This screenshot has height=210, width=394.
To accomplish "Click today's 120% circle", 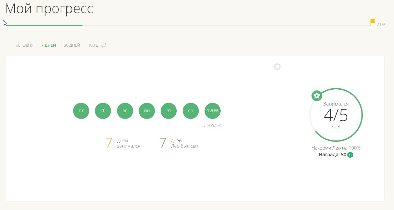I will coord(213,111).
